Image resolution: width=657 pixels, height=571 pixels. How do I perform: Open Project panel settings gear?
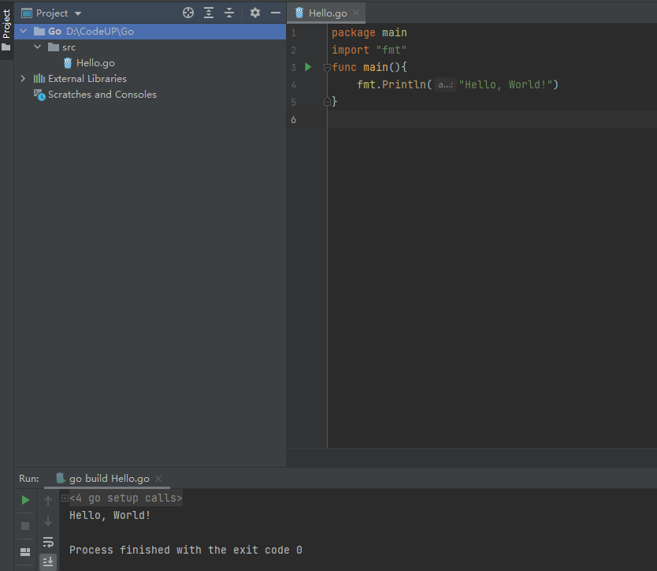tap(255, 13)
